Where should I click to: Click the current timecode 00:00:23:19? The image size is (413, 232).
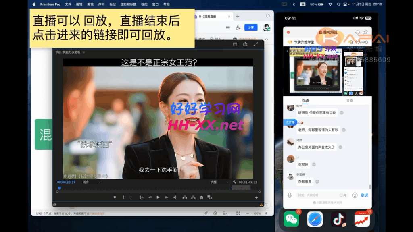tap(66, 182)
